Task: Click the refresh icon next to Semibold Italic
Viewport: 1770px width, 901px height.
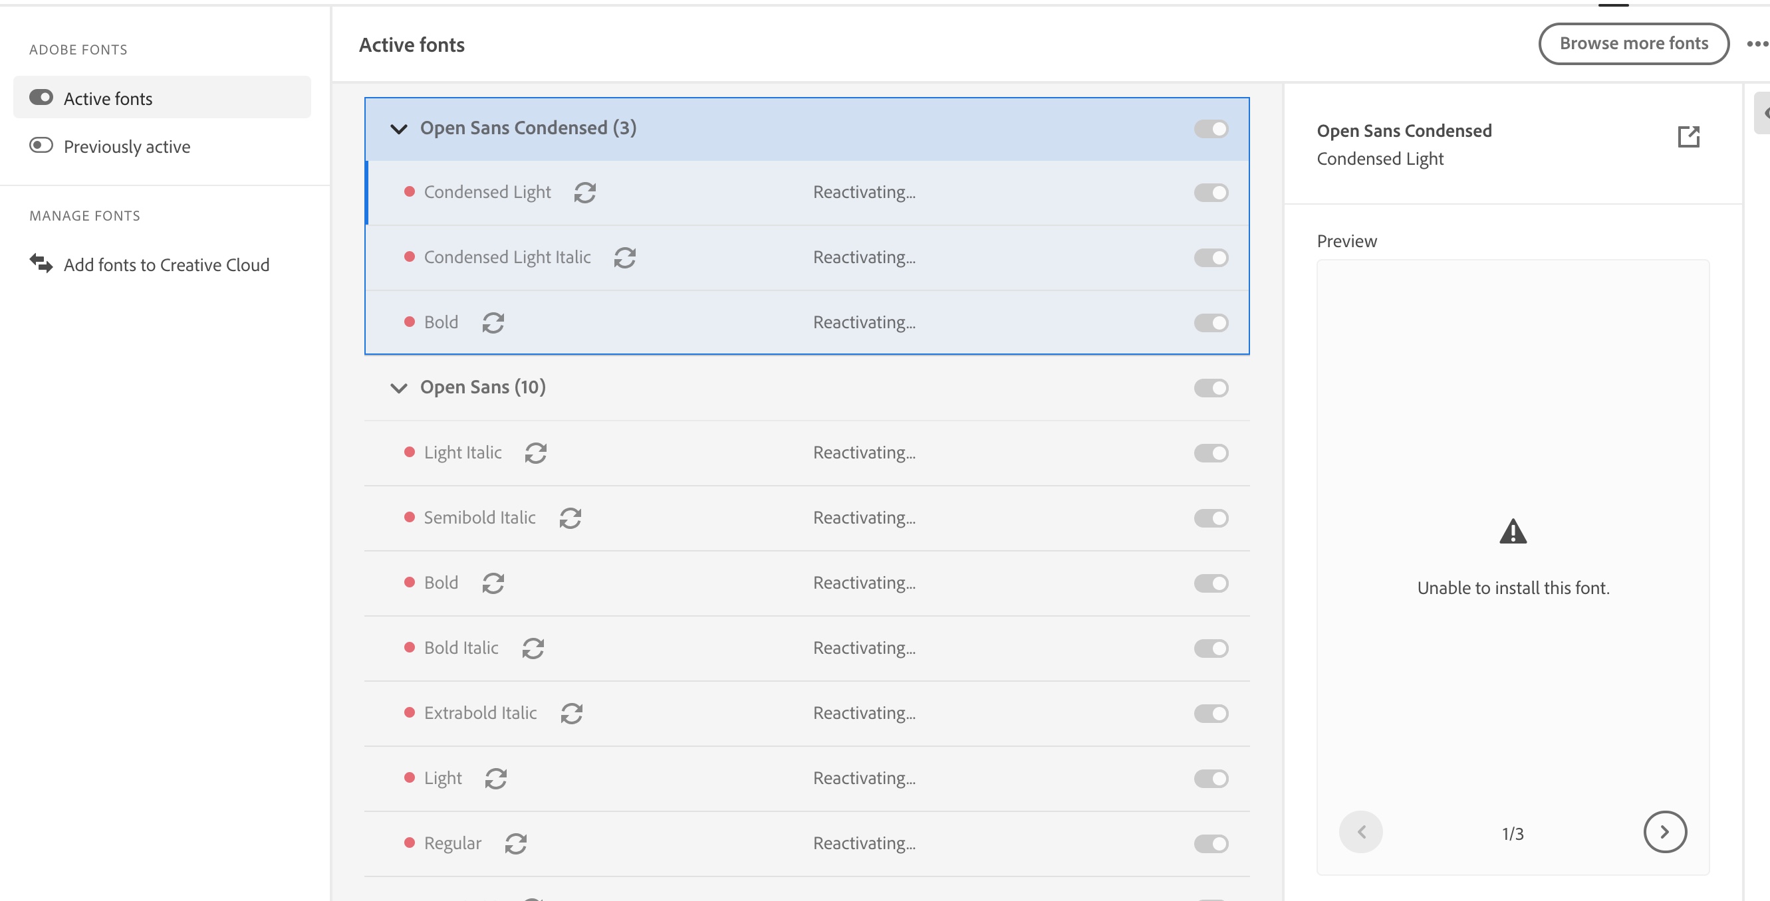Action: 571,518
